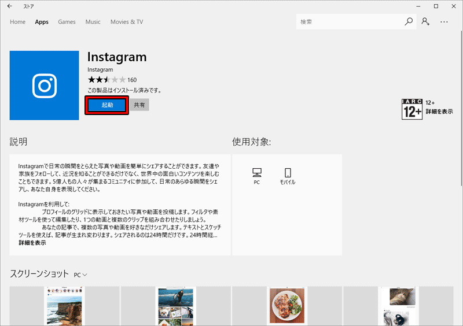Click the 使用対象: heading
This screenshot has height=326, width=463.
[251, 142]
